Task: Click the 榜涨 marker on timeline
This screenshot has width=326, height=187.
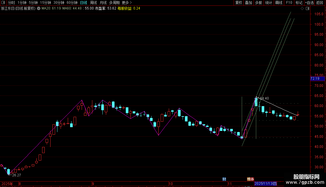Action: (x=250, y=179)
